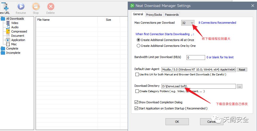Image resolution: width=257 pixels, height=131 pixels.
Task: Toggle Create Category Folders checkbox
Action: click(x=137, y=91)
